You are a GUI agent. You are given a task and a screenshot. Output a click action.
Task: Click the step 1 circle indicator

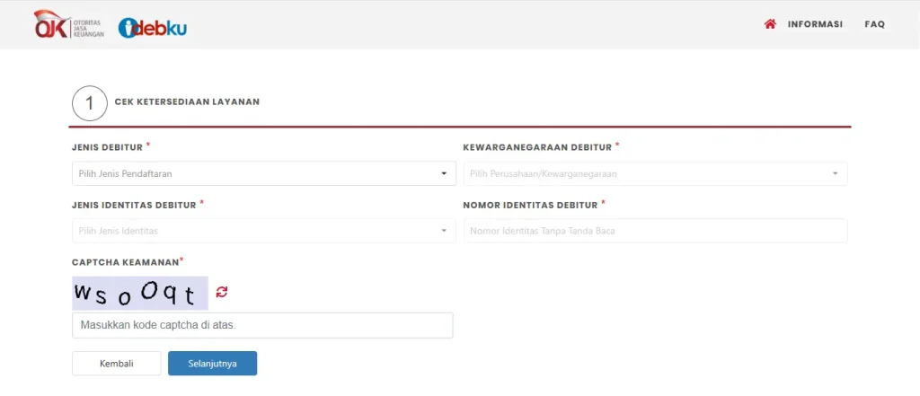89,103
